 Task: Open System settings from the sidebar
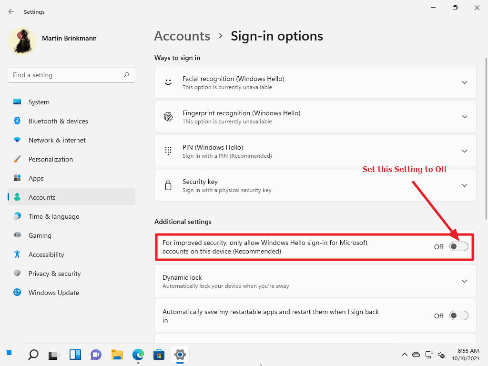click(39, 102)
